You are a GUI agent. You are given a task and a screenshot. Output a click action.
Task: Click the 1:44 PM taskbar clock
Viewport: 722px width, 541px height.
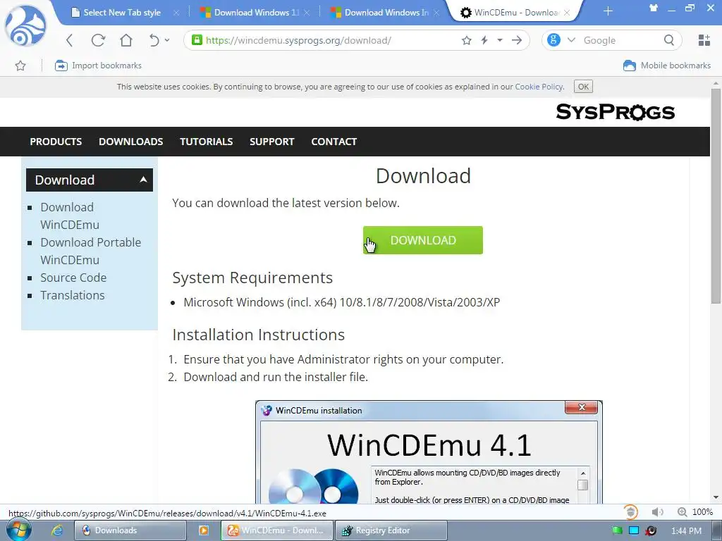point(686,530)
